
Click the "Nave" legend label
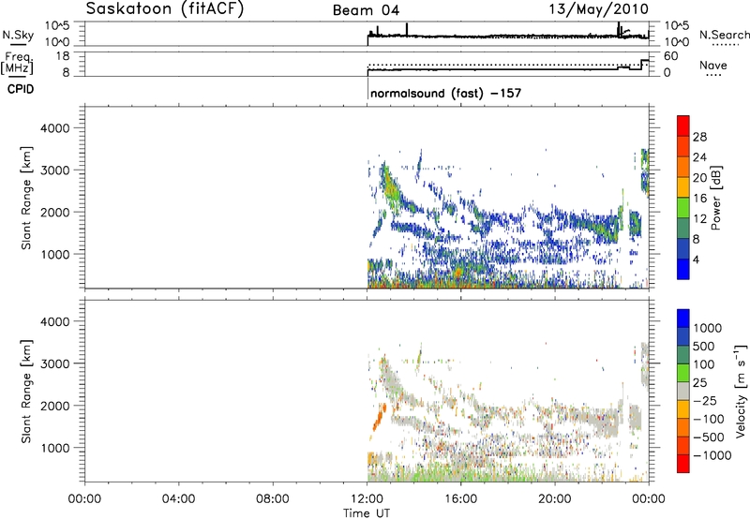[x=712, y=66]
